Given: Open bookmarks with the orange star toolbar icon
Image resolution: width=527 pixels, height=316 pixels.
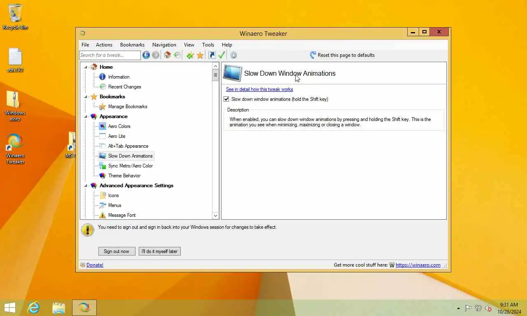Looking at the screenshot, I should click(x=200, y=55).
